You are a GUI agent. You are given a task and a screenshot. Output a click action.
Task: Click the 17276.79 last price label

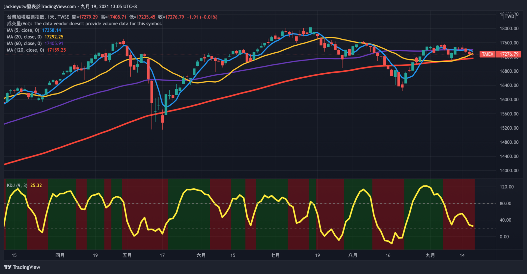[x=509, y=54]
